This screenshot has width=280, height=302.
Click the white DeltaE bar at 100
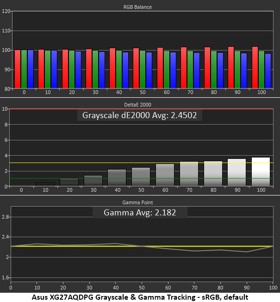coord(261,171)
